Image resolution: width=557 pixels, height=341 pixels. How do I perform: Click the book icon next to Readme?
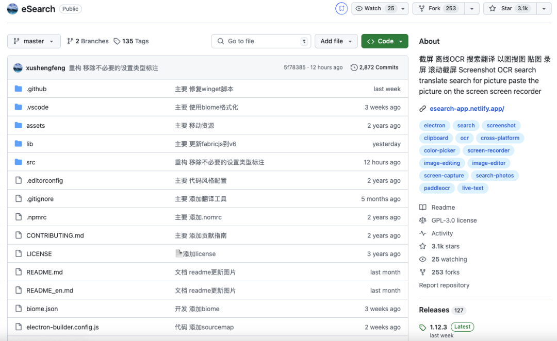point(423,207)
